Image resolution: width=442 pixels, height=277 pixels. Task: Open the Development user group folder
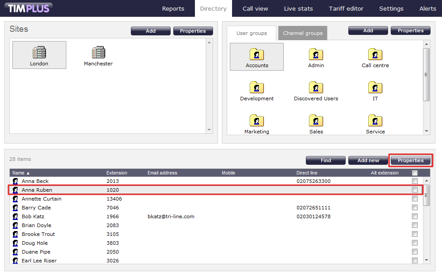[257, 88]
